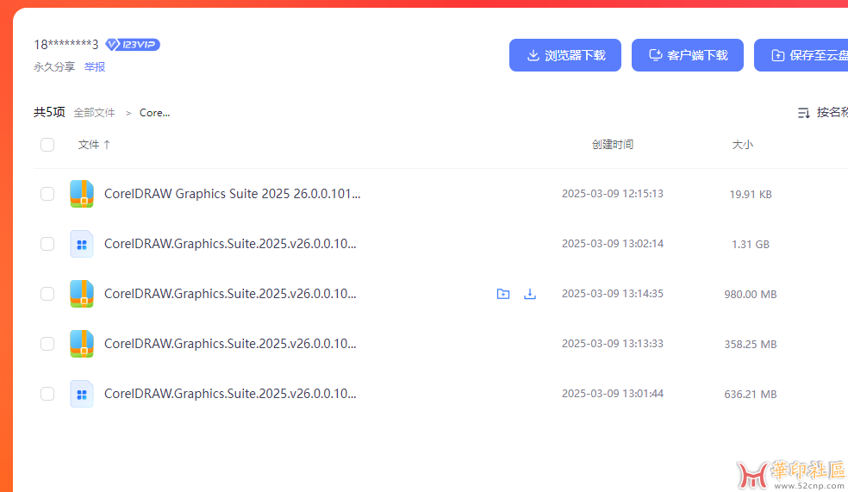Click the size value 636.21 MB
The width and height of the screenshot is (848, 492).
point(750,394)
